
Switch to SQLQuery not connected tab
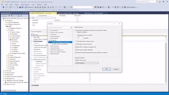[93, 13]
